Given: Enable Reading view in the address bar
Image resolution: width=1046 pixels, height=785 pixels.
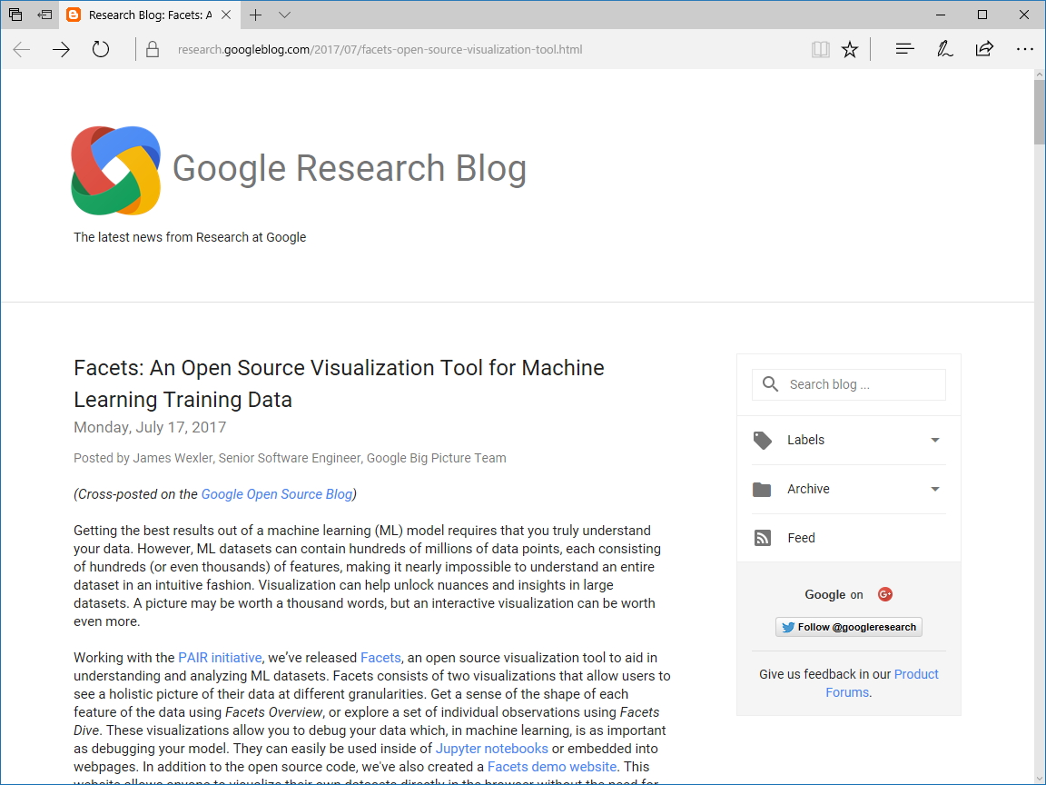Looking at the screenshot, I should click(820, 49).
